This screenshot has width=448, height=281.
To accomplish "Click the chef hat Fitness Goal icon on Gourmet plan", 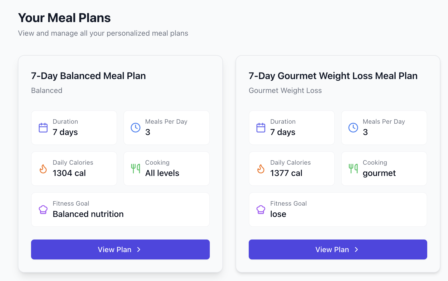I will pyautogui.click(x=261, y=210).
